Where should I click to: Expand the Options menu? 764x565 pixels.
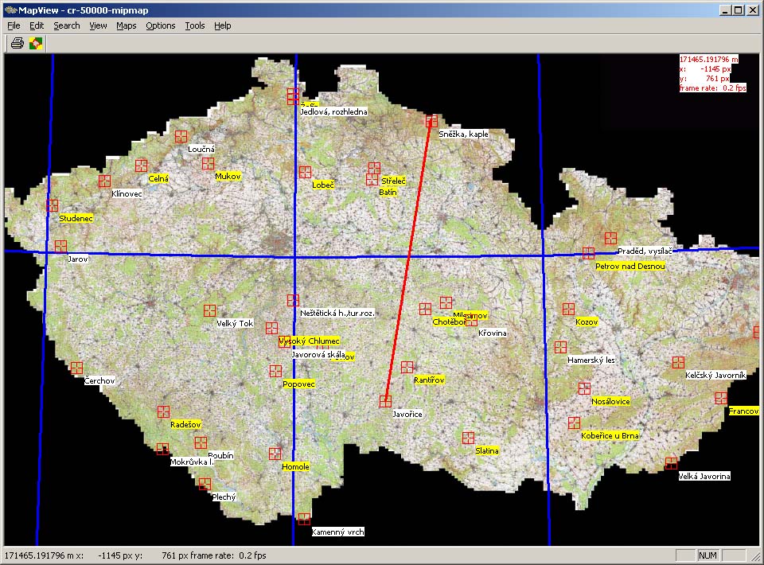(160, 25)
